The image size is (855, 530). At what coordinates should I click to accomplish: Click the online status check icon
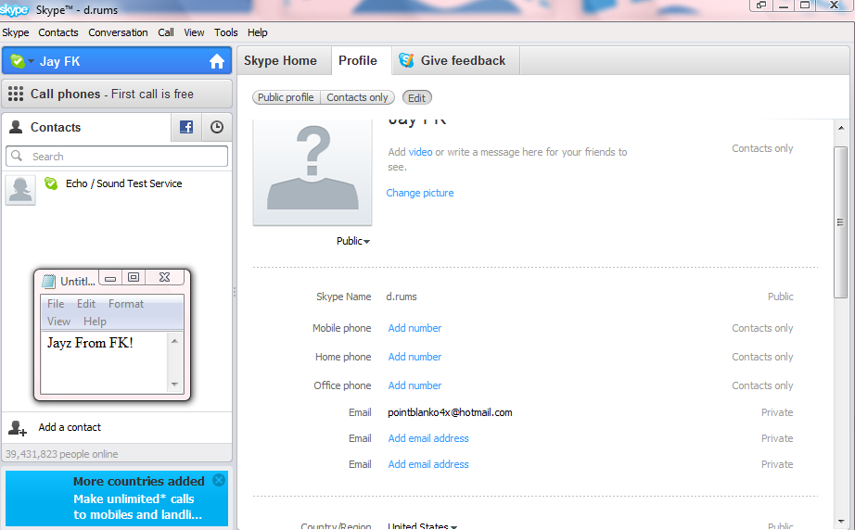click(18, 61)
